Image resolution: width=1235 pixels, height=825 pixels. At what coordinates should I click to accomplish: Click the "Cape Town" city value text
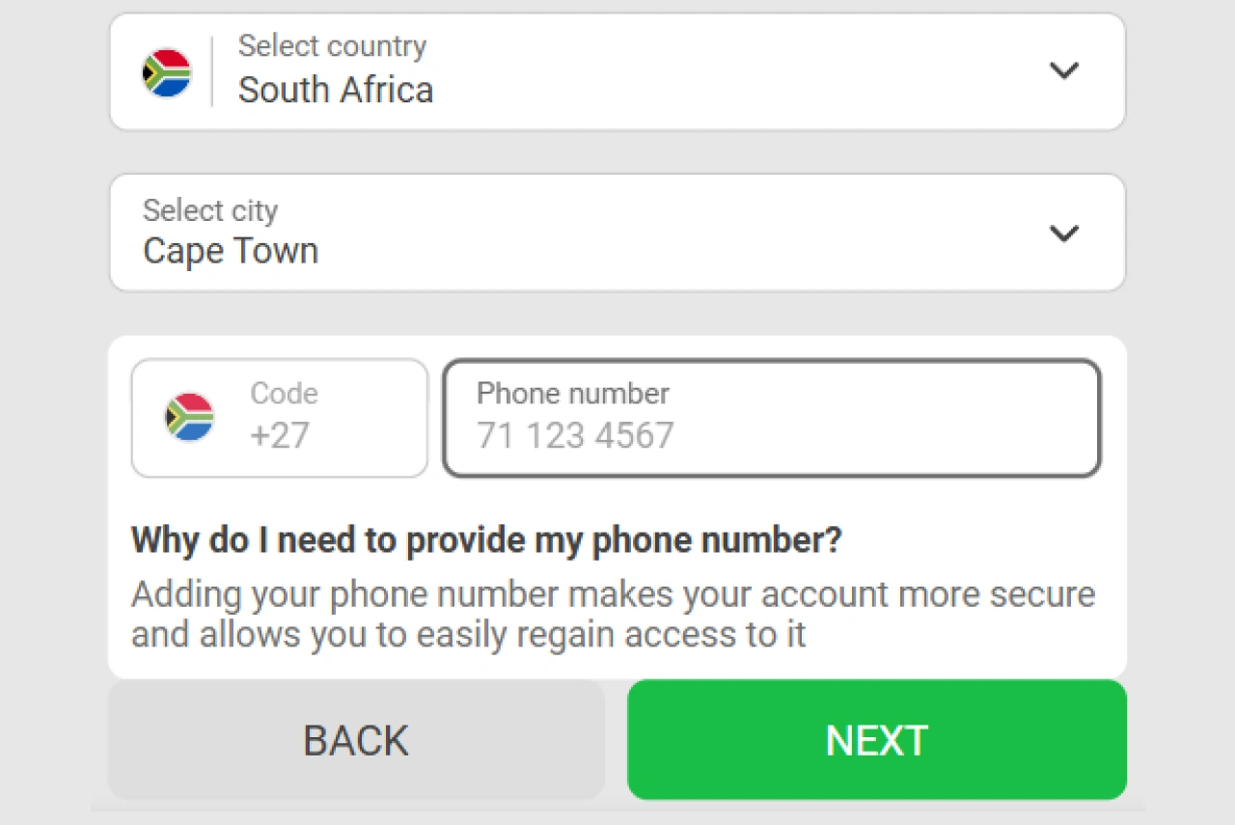(231, 251)
